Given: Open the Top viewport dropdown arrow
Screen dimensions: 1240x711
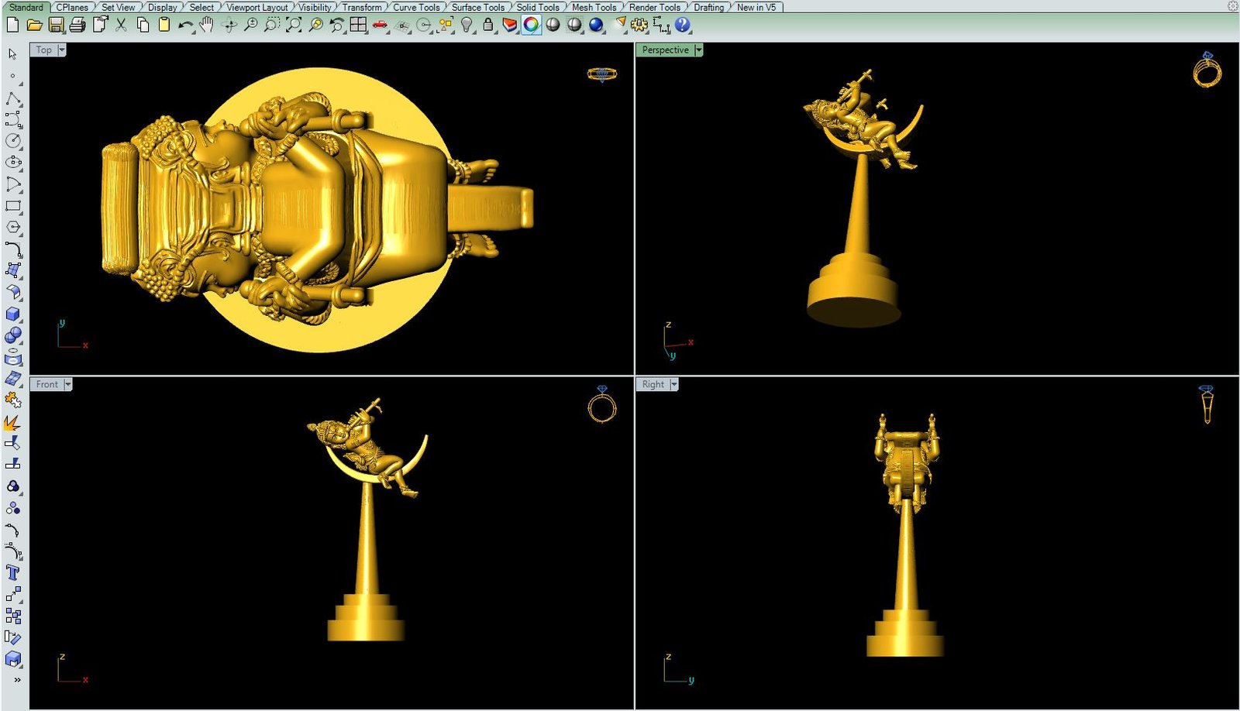Looking at the screenshot, I should (62, 50).
